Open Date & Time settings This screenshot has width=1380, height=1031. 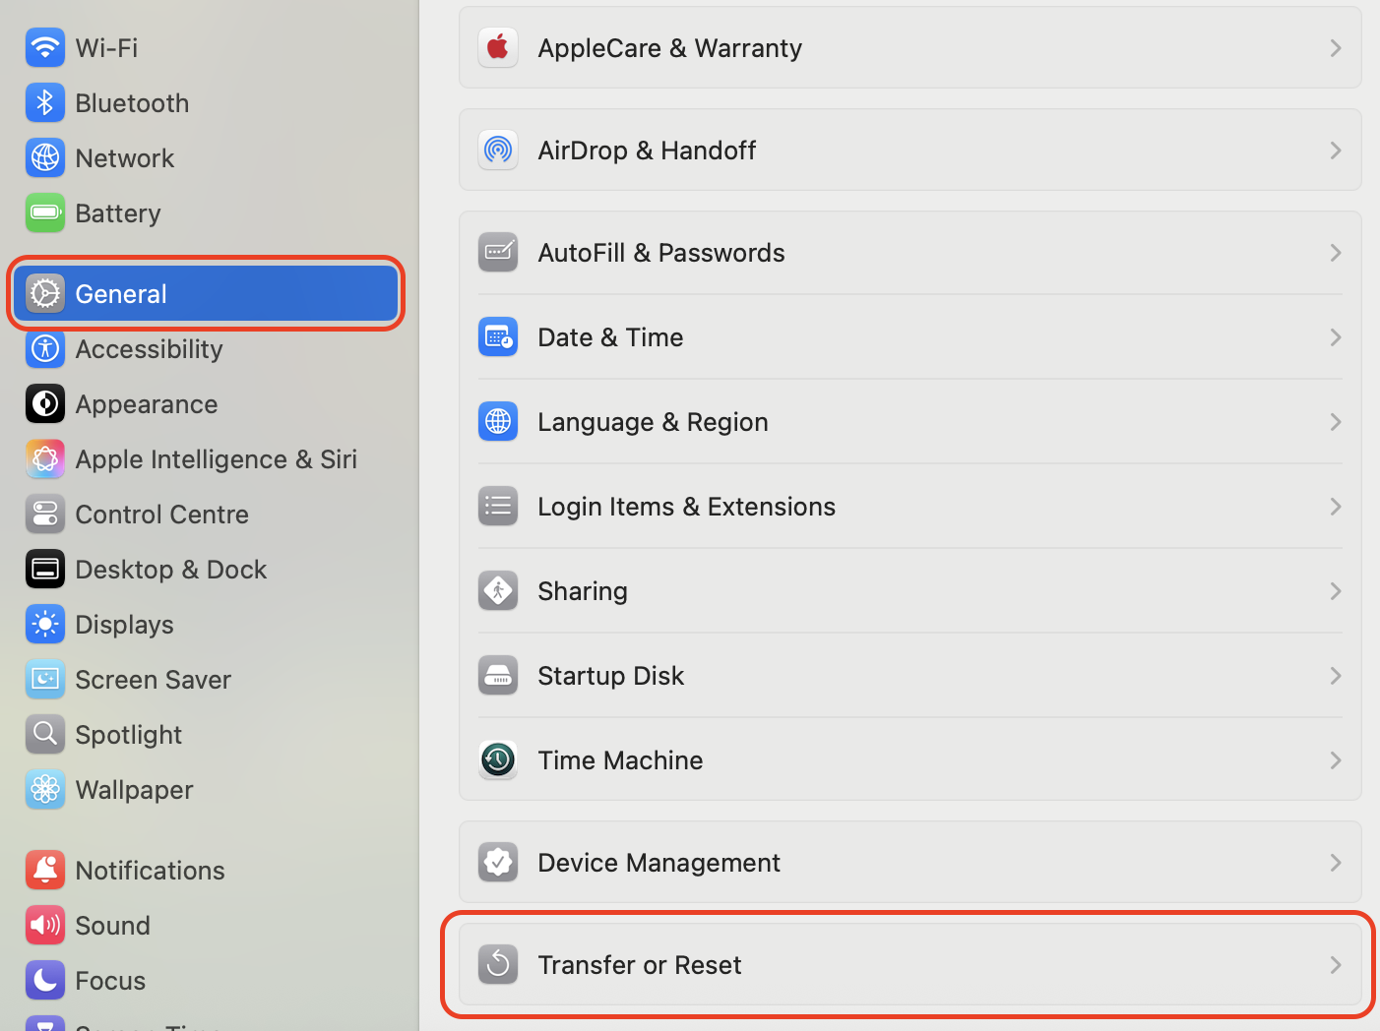[610, 336]
